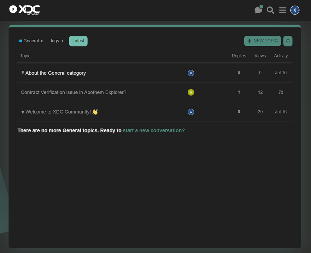Open search with the magnifier icon
This screenshot has width=311, height=253.
click(270, 10)
